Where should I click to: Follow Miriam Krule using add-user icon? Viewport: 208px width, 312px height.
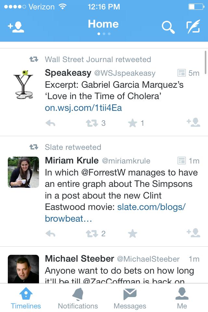click(193, 233)
